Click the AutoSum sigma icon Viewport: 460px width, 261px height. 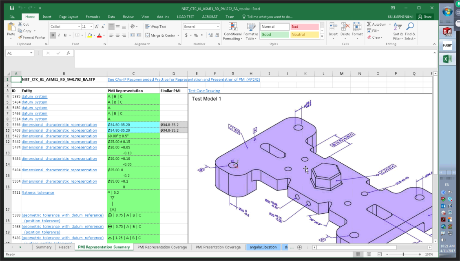[369, 24]
